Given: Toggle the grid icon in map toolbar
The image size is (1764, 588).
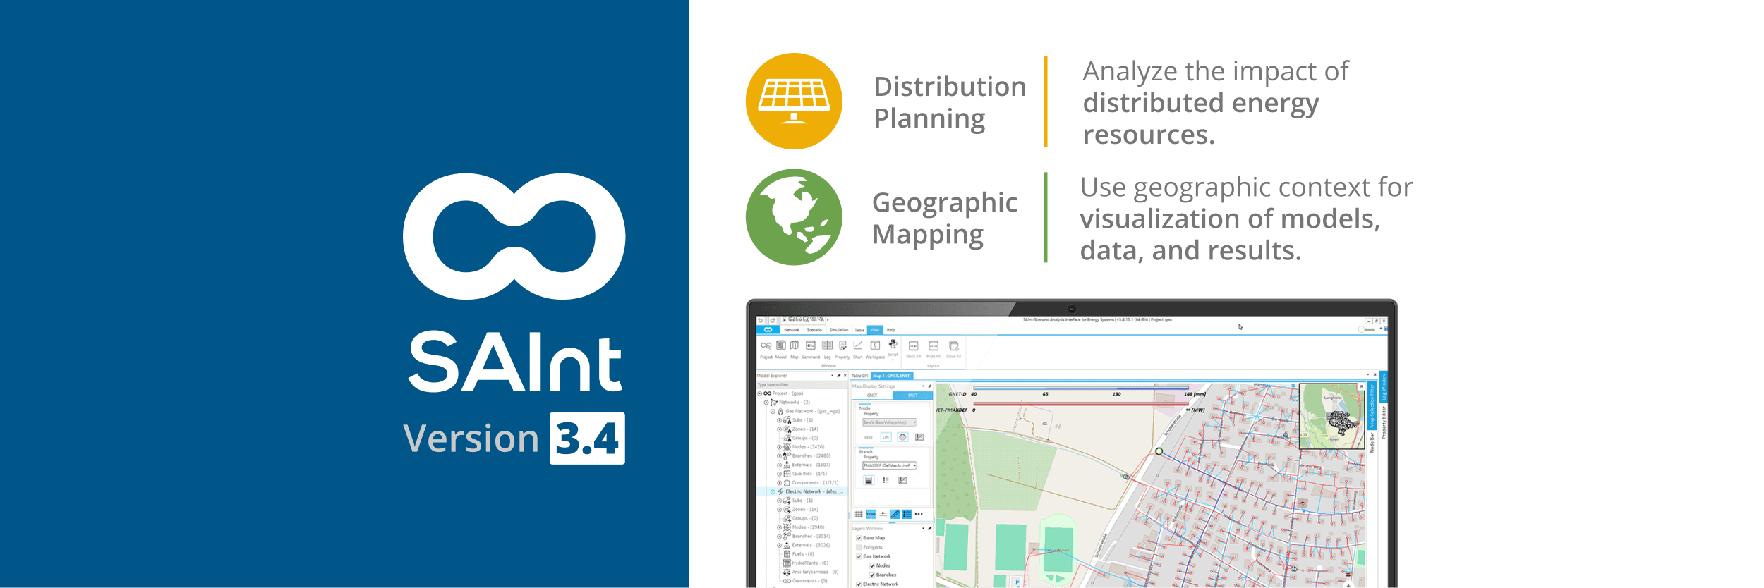Looking at the screenshot, I should click(x=859, y=515).
